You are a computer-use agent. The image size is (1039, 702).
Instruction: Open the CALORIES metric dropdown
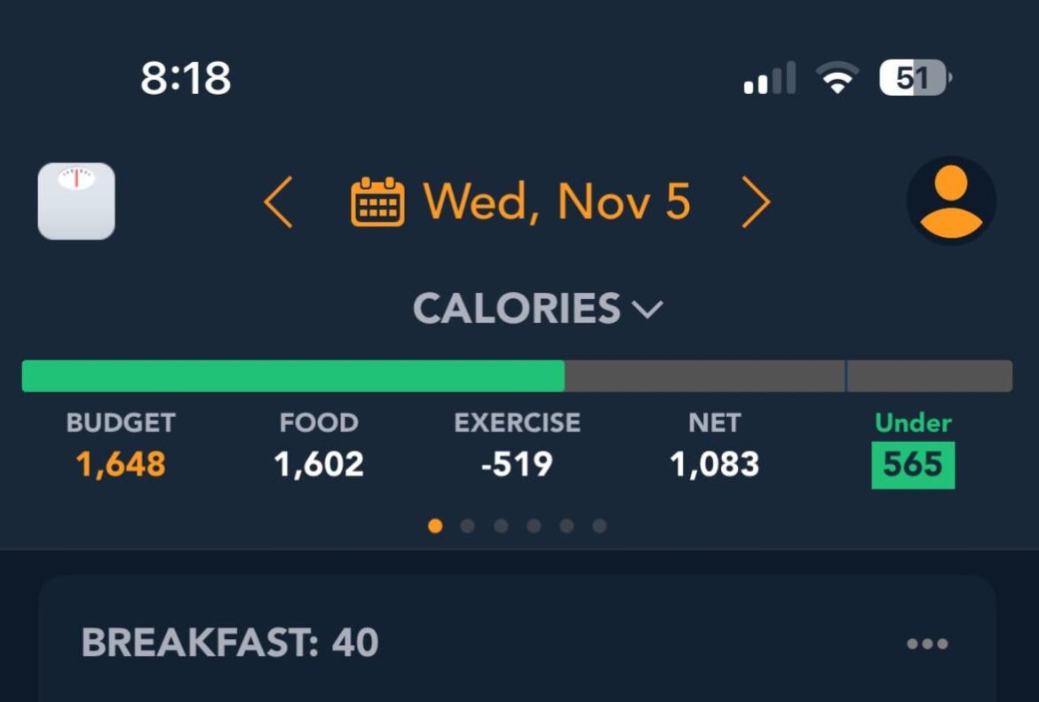click(538, 307)
